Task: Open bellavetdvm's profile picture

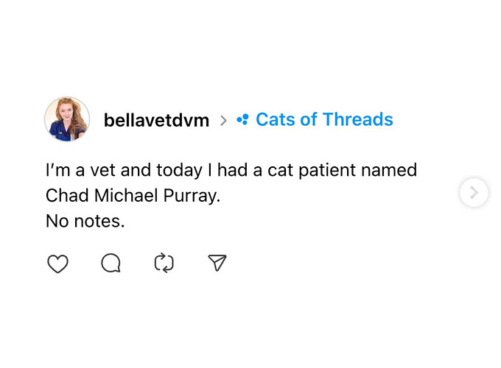Action: point(67,119)
